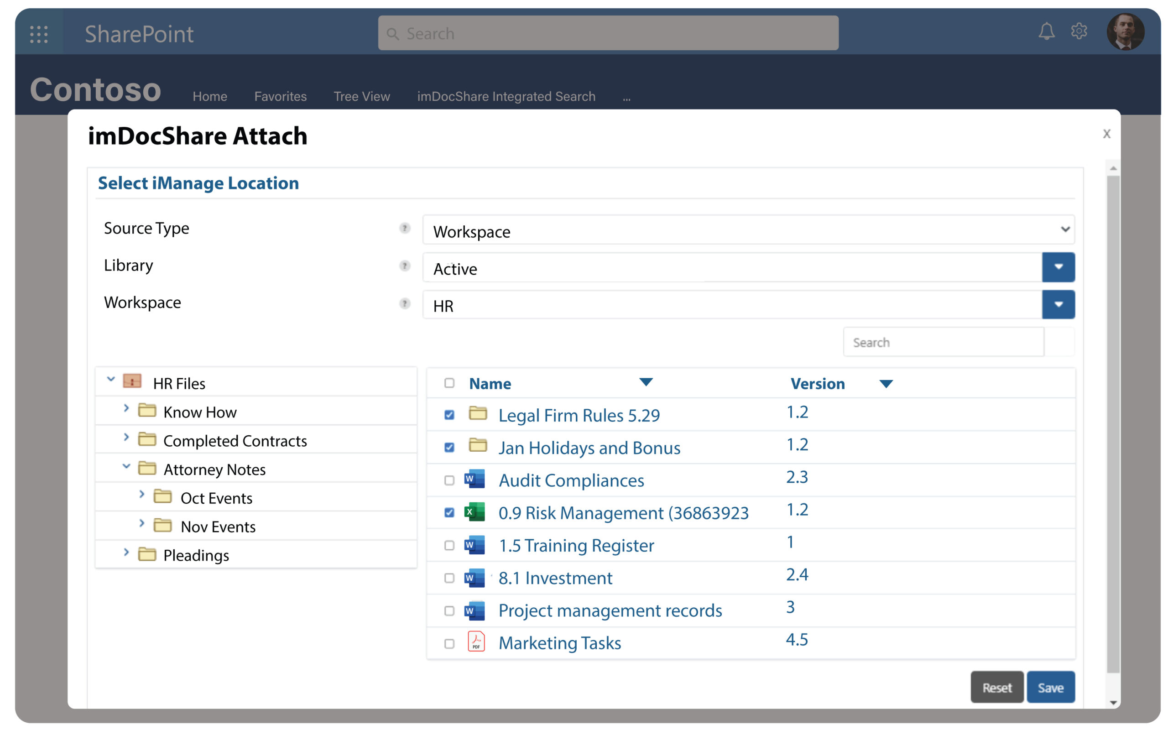Click the SharePoint top Search box

coord(608,33)
